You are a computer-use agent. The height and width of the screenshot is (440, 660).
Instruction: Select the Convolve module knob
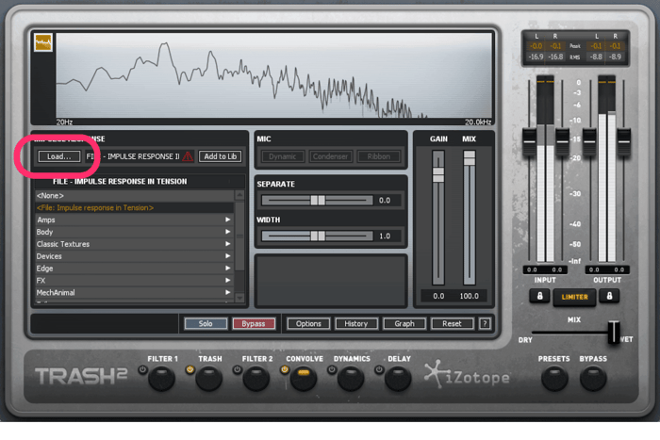[x=304, y=378]
